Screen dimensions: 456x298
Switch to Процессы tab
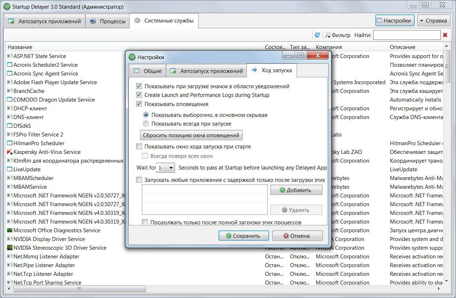click(x=107, y=21)
